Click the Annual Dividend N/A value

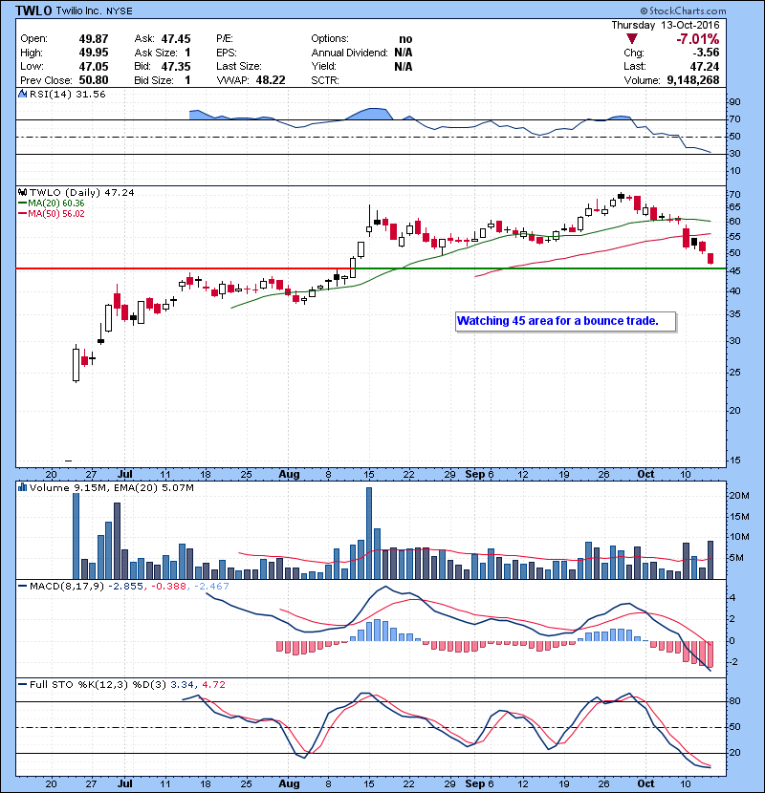point(403,53)
